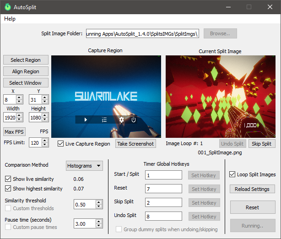Click the Height input field
281x239 pixels.
36,117
